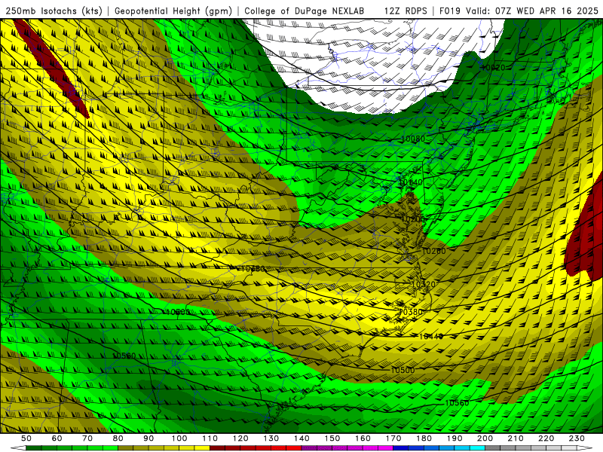Click the 210 legend label
The height and width of the screenshot is (452, 603).
coord(516,438)
